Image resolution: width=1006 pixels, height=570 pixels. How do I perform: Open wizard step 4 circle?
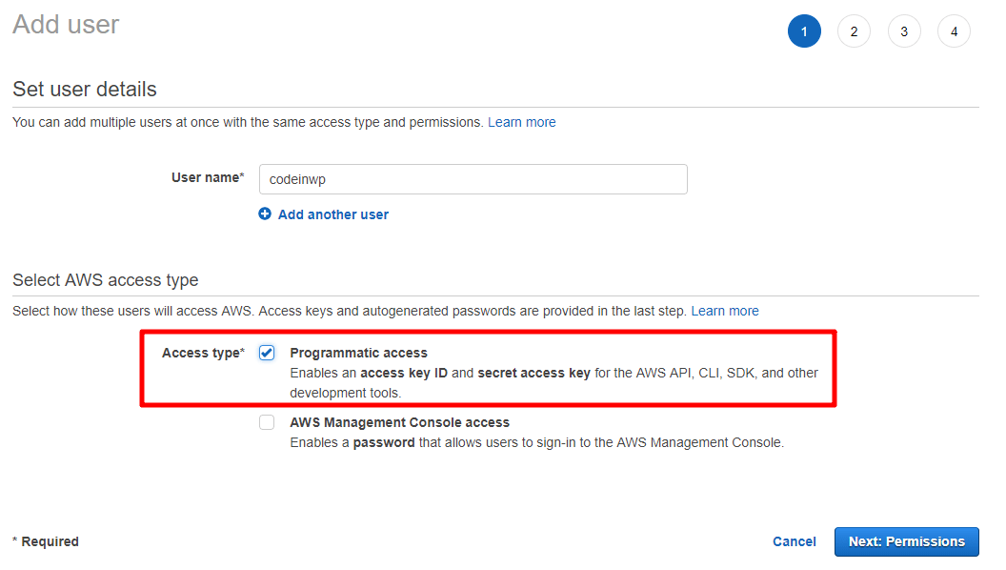pos(954,31)
